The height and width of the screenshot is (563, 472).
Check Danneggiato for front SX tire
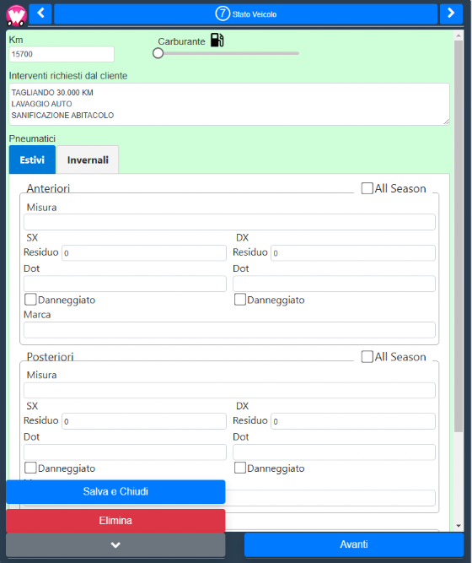pyautogui.click(x=30, y=300)
